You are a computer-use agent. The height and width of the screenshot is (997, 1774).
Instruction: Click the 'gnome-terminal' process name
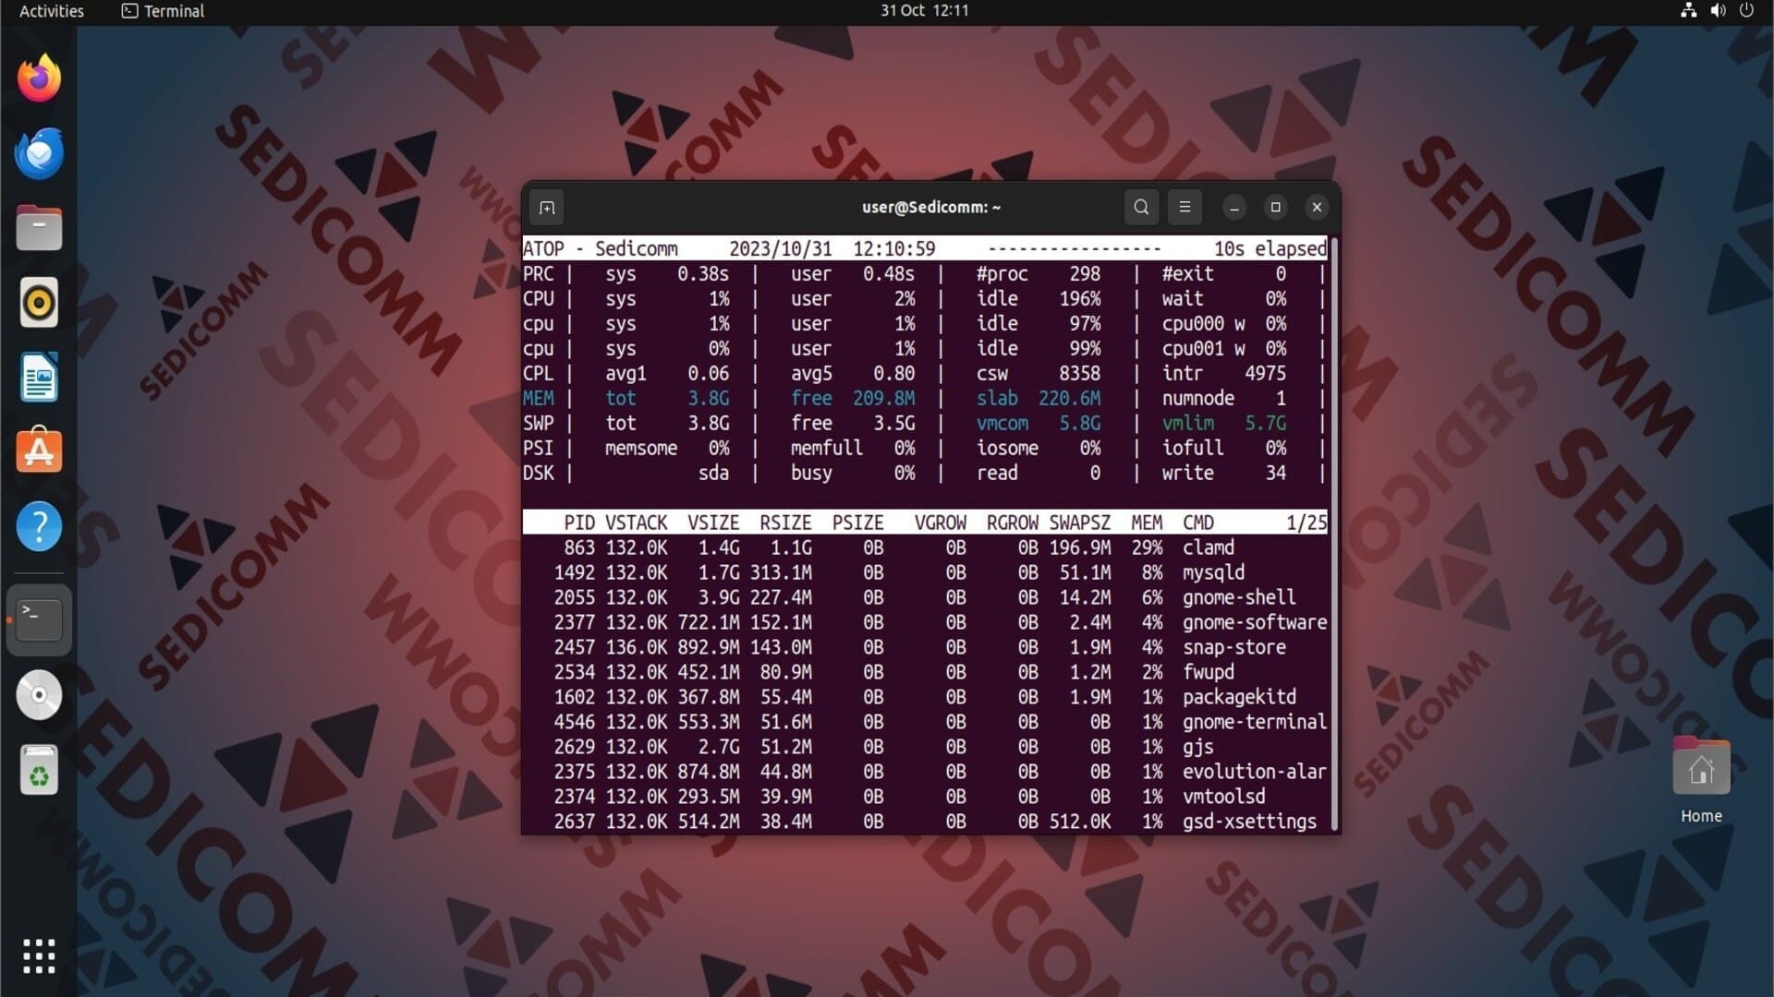[1255, 722]
